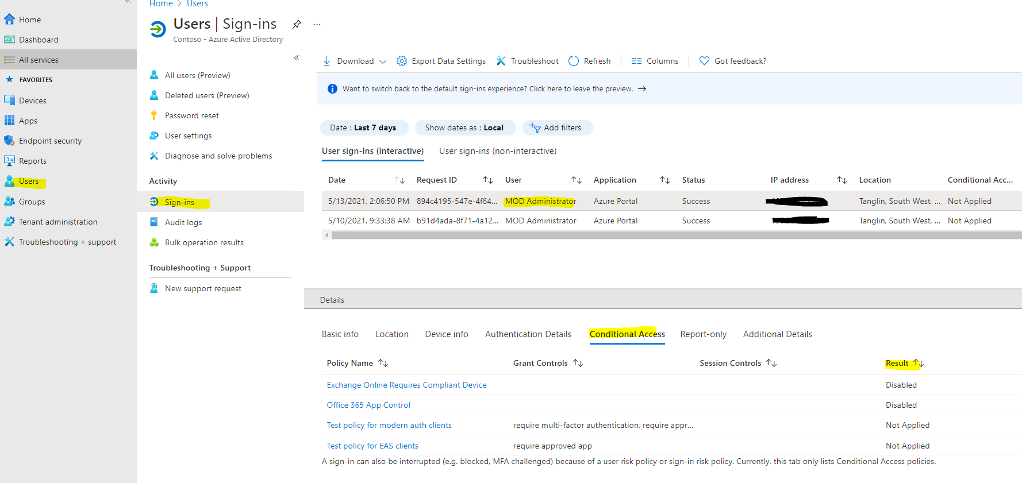
Task: Open Test policy for EAS clients
Action: click(372, 446)
